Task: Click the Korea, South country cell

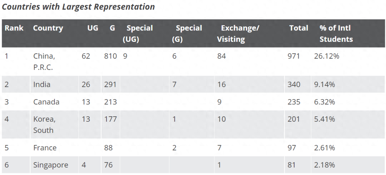Action: pyautogui.click(x=44, y=125)
